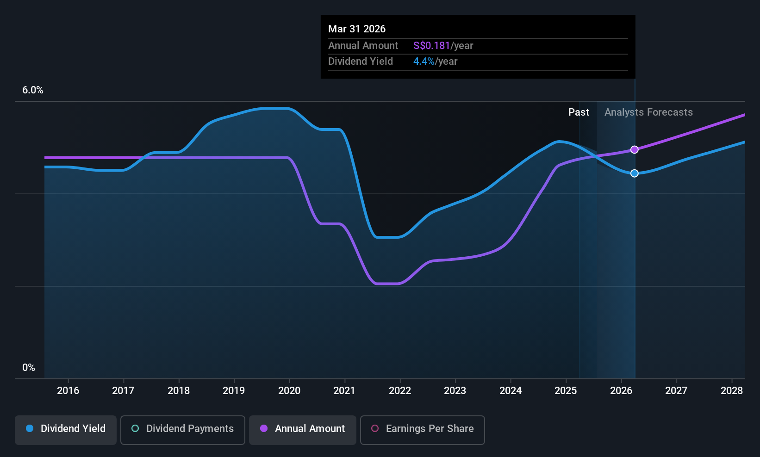Click the blue Dividend Yield legend dot
This screenshot has width=760, height=457.
30,428
